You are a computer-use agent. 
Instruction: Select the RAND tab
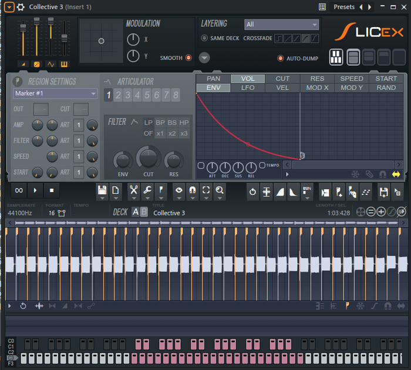click(x=386, y=88)
